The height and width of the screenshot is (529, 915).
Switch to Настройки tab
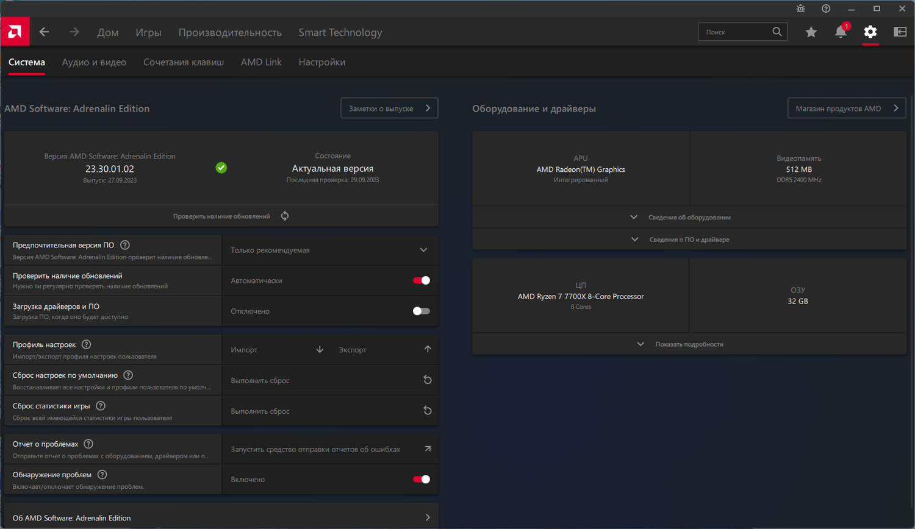pos(322,62)
